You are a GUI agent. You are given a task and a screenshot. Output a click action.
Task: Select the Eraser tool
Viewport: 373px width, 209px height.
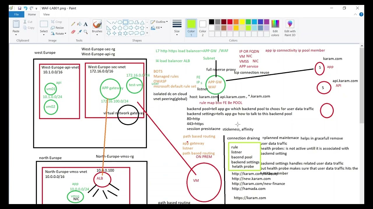point(73,32)
